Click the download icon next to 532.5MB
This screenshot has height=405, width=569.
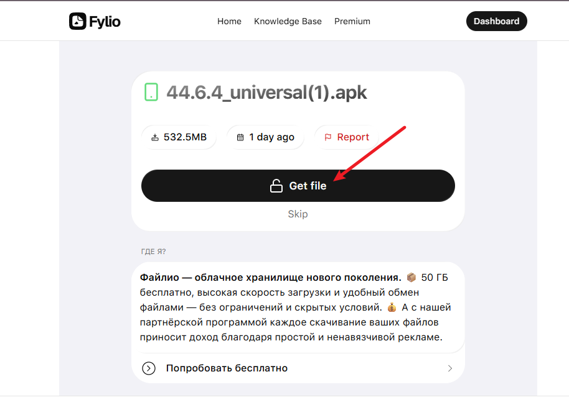(x=156, y=137)
